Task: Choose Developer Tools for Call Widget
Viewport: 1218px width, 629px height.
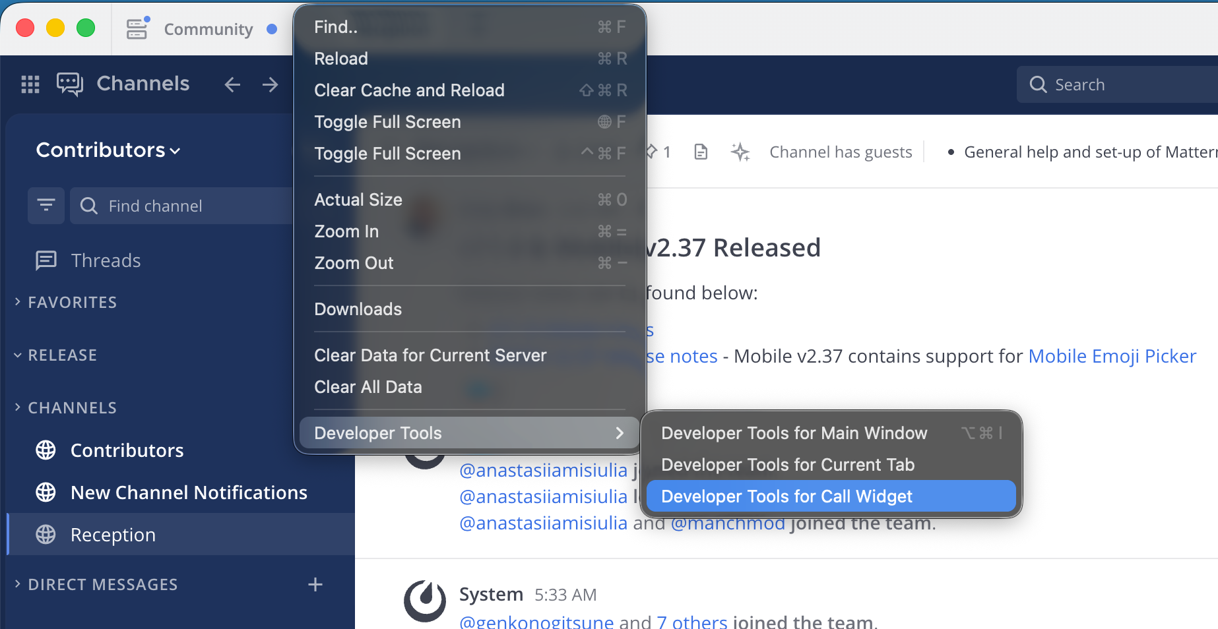Action: click(786, 496)
